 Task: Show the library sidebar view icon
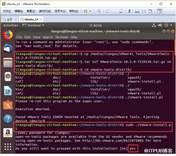(131, 11)
